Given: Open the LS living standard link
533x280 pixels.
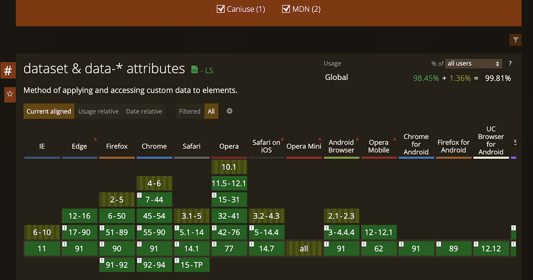Looking at the screenshot, I should click(x=210, y=70).
